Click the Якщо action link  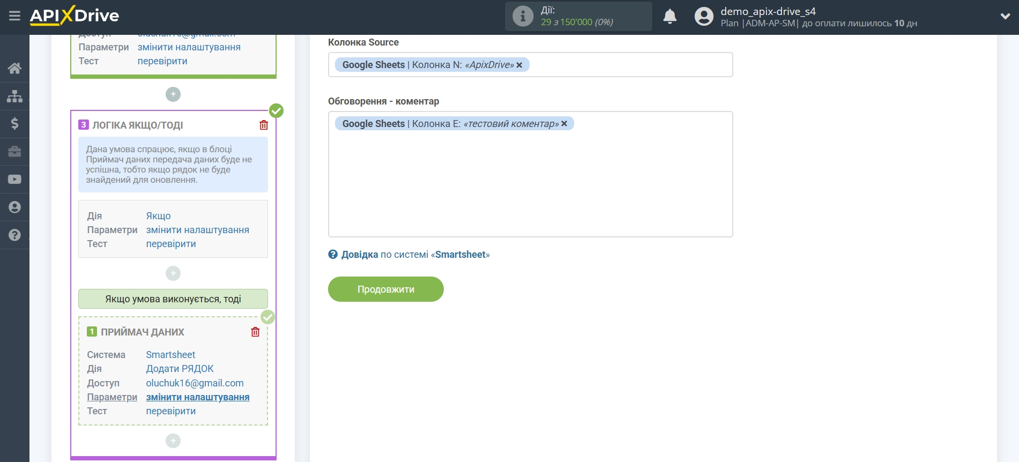158,216
